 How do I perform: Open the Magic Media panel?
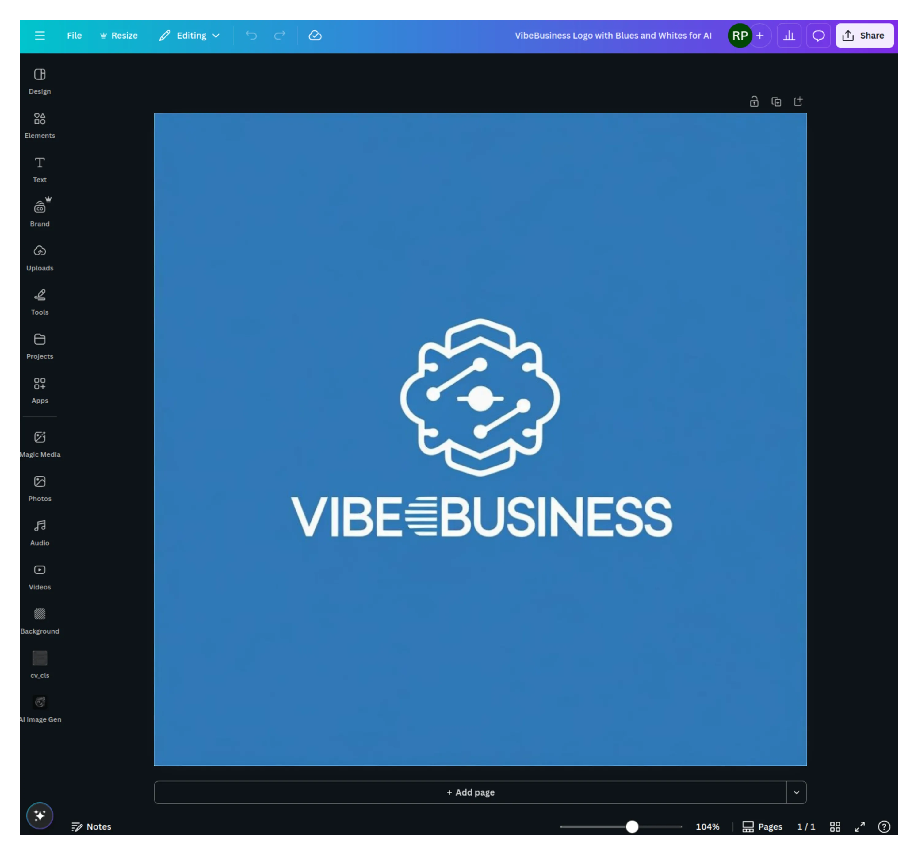(x=40, y=443)
